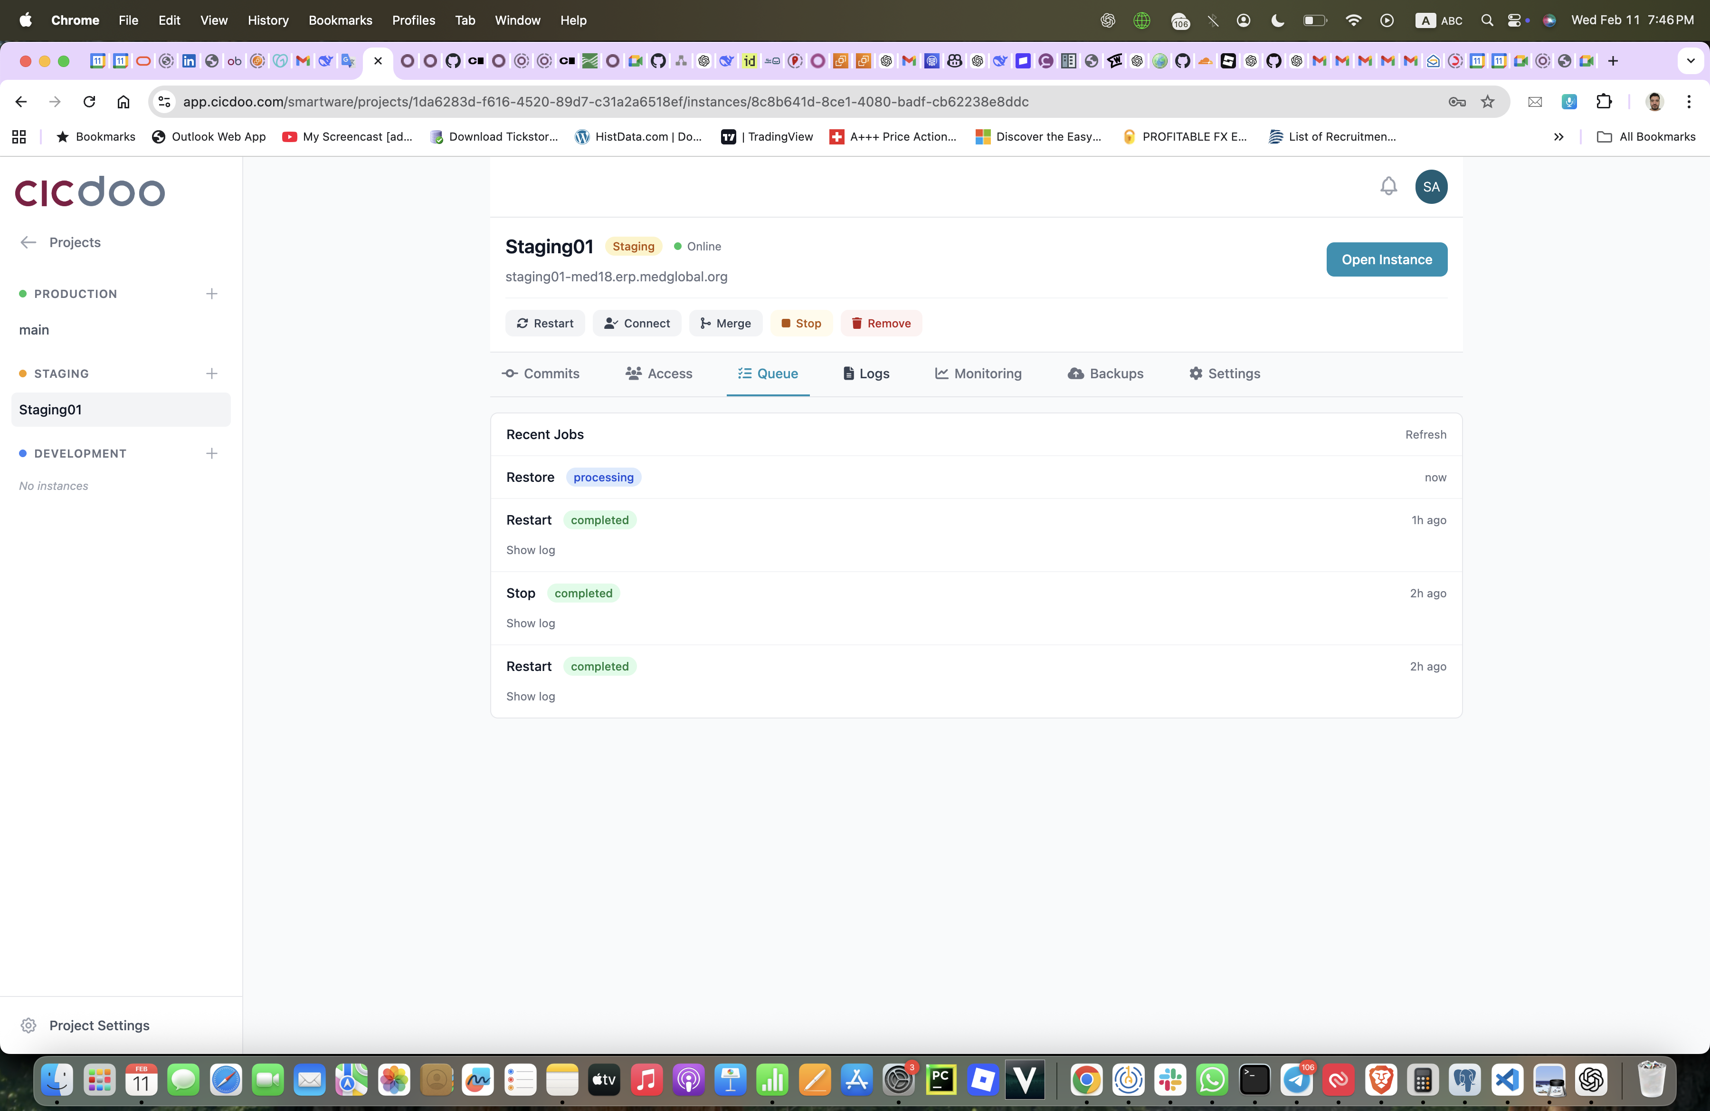
Task: Click Refresh link in Recent Jobs
Action: point(1425,435)
